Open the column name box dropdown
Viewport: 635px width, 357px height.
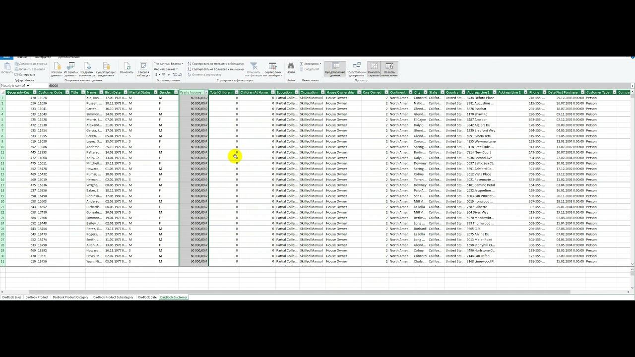pos(28,86)
